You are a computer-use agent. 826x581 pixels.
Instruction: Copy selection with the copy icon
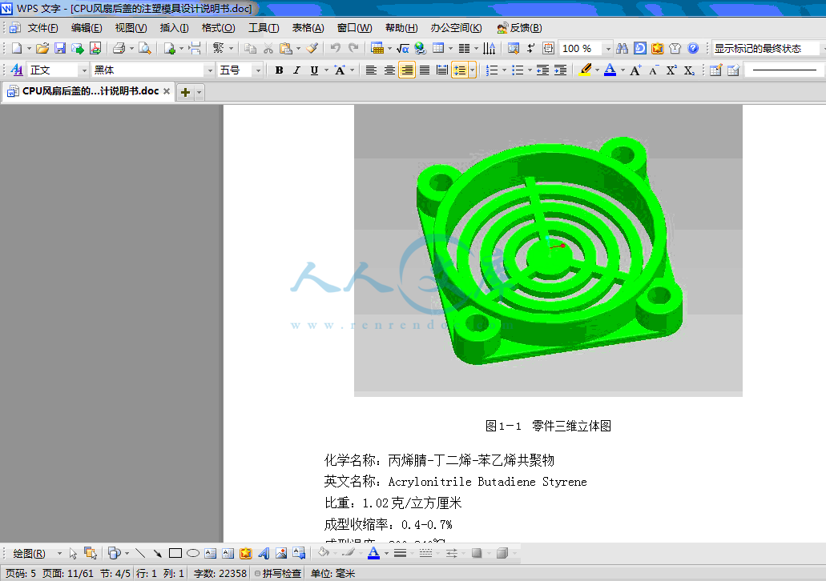tap(250, 48)
